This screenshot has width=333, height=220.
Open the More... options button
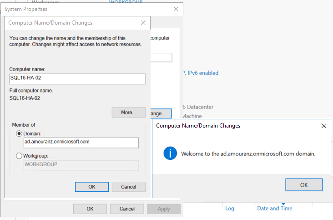pos(128,112)
